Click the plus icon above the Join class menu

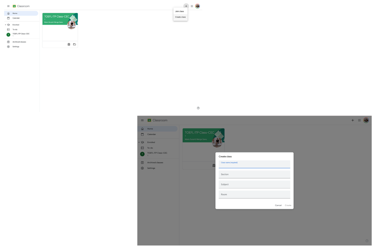(x=186, y=6)
